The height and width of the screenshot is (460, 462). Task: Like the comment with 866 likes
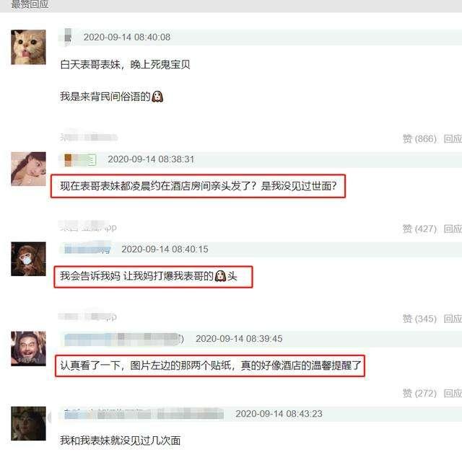pyautogui.click(x=419, y=138)
